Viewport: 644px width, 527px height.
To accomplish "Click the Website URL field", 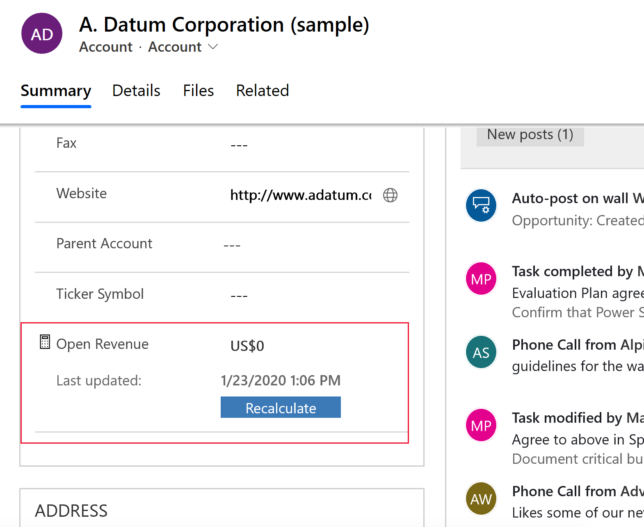I will click(301, 195).
